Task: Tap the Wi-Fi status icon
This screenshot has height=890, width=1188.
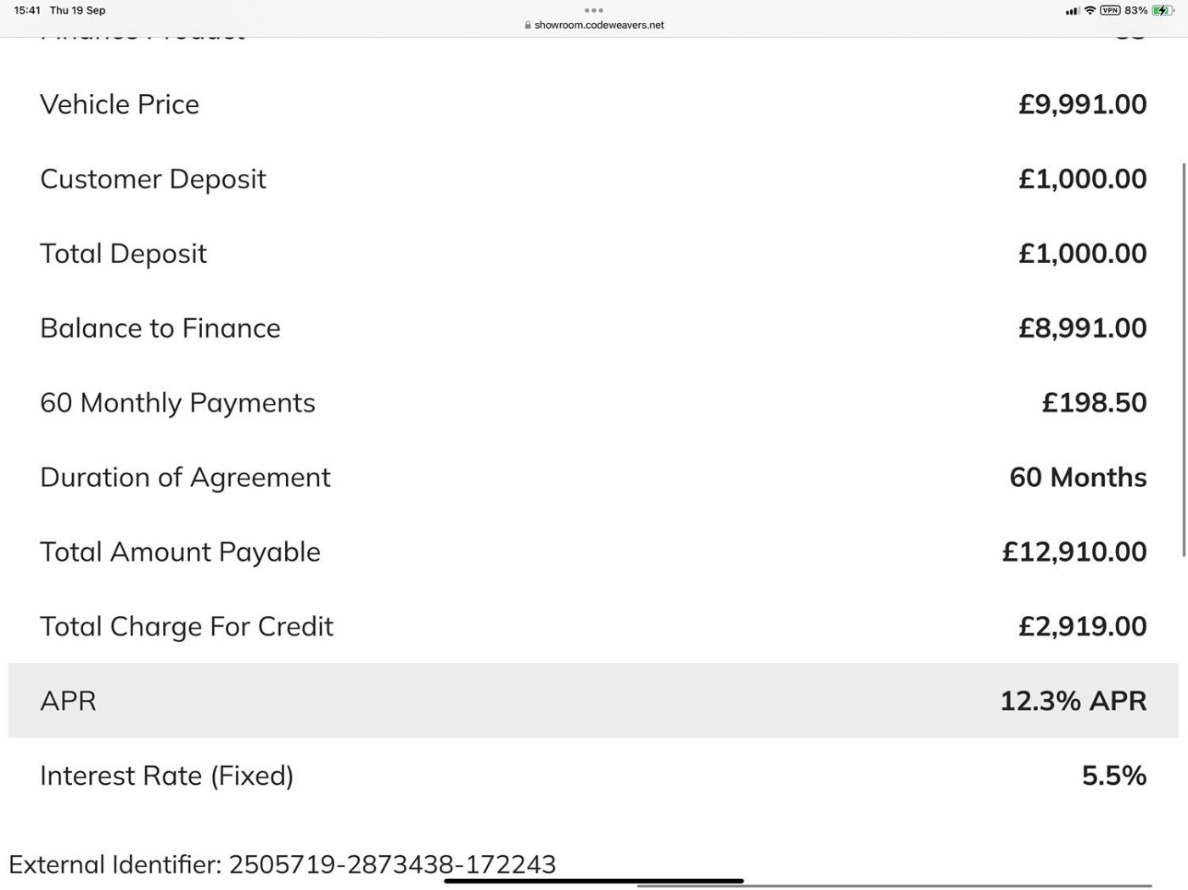Action: pos(1090,10)
